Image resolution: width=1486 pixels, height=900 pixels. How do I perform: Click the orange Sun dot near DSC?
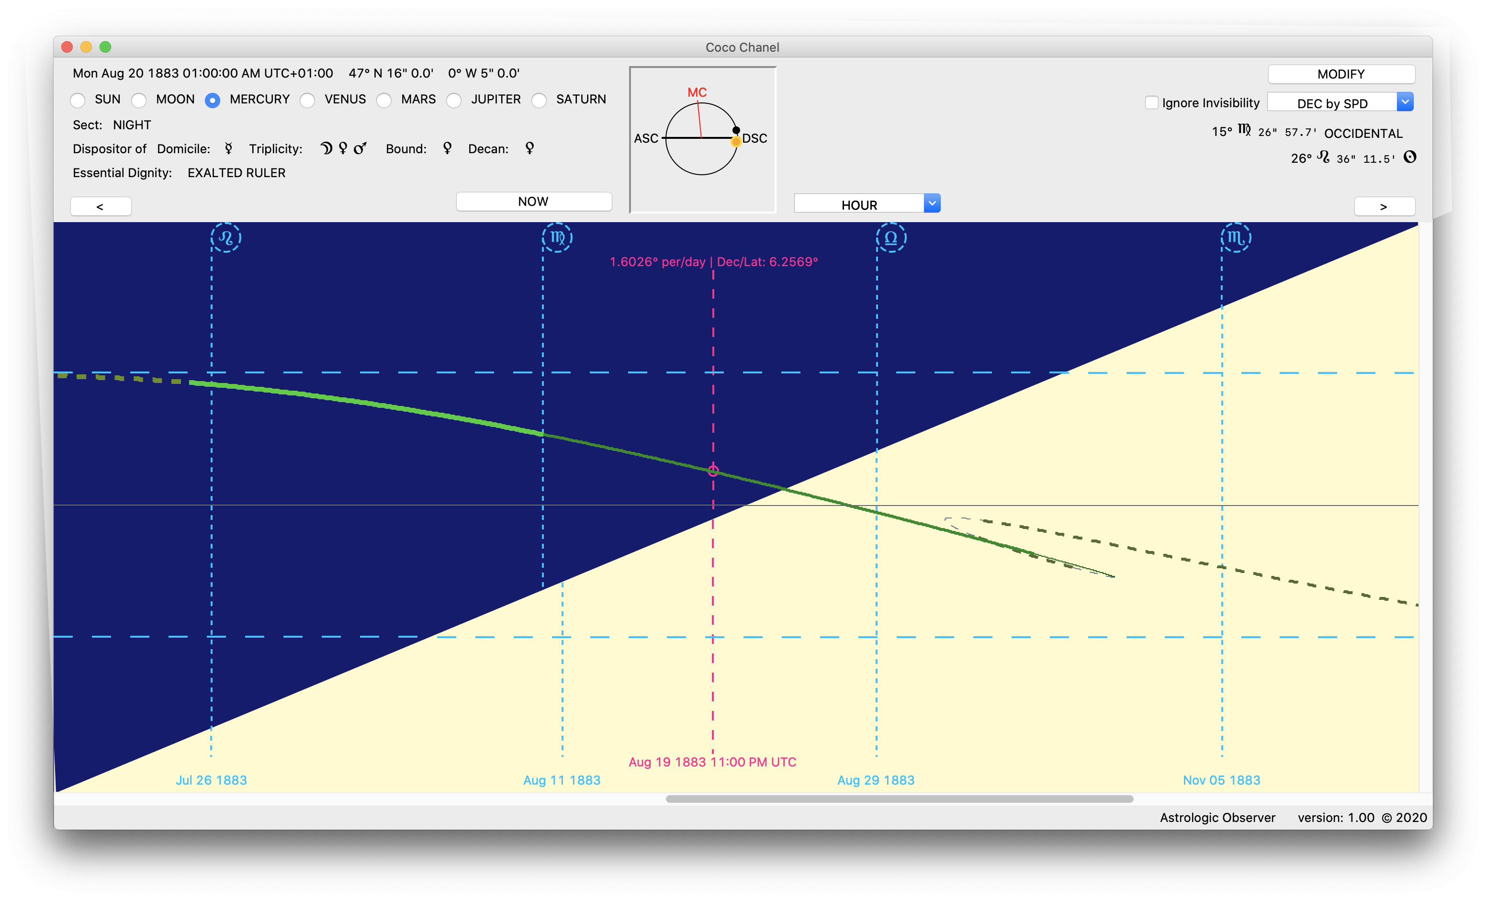click(736, 142)
